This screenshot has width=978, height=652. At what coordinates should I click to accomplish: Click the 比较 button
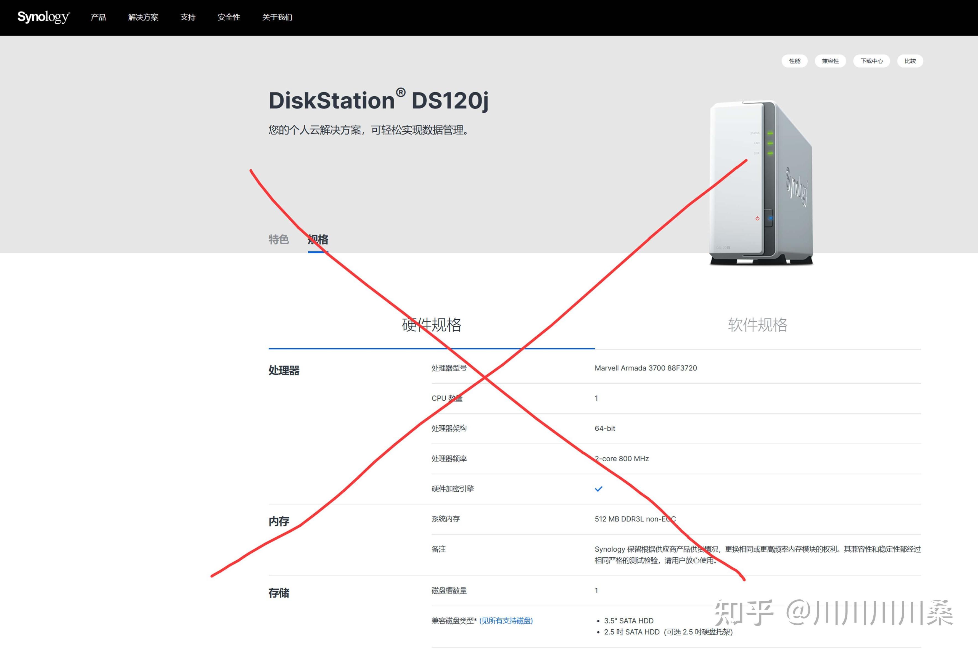point(910,61)
